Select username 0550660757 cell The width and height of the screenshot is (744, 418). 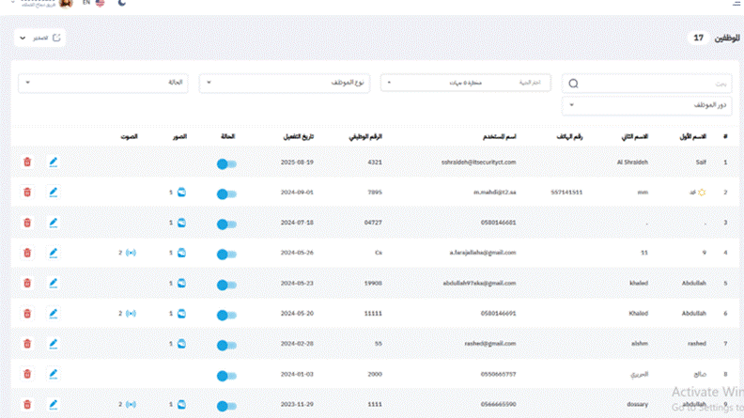(498, 375)
